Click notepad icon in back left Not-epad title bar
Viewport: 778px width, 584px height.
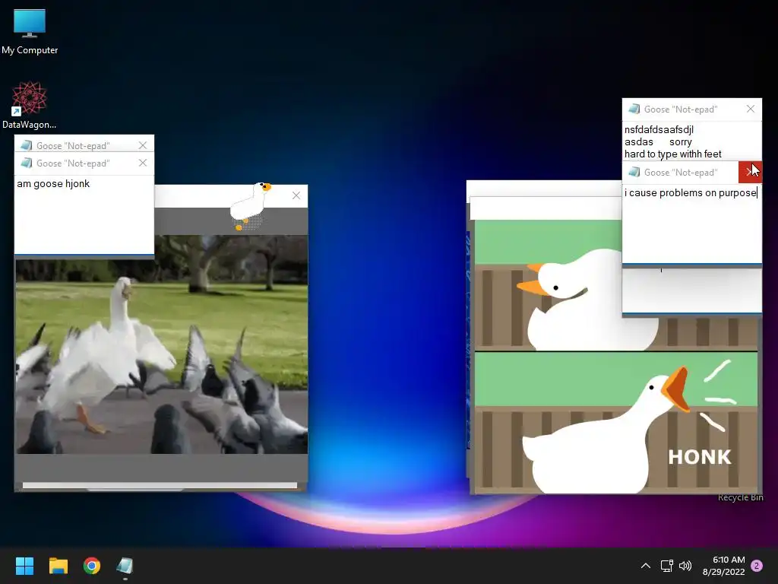pyautogui.click(x=27, y=145)
